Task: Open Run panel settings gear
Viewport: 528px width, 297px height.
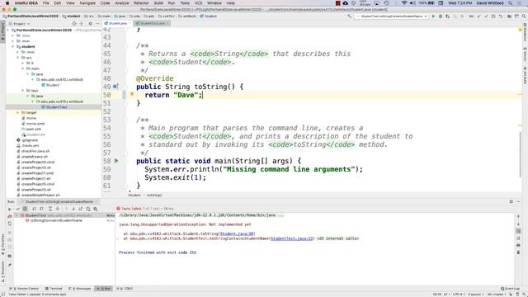Action: [x=511, y=201]
